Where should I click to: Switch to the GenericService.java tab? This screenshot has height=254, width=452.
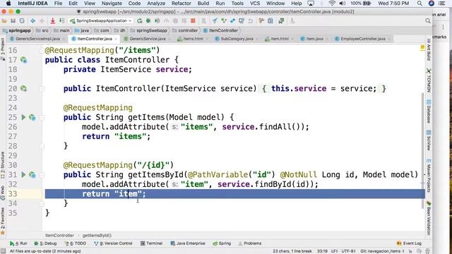pyautogui.click(x=148, y=39)
